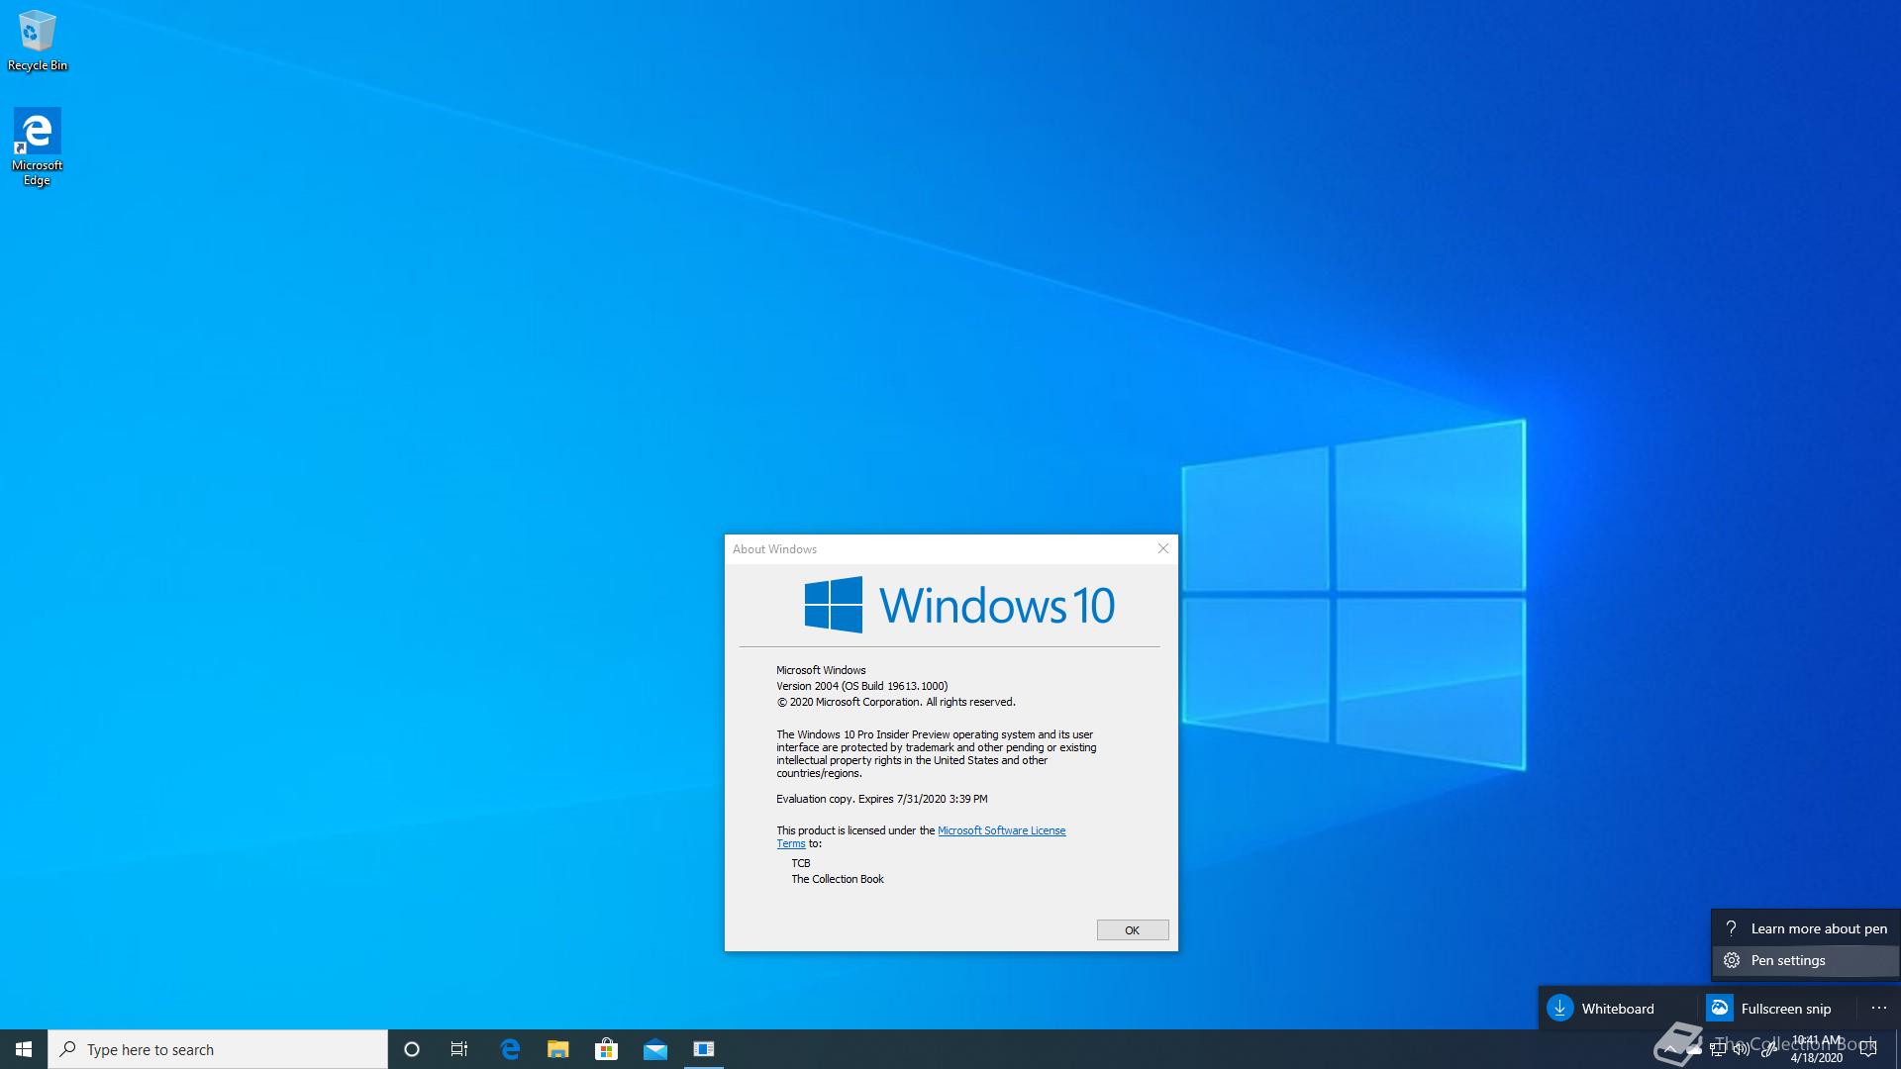This screenshot has height=1069, width=1901.
Task: Click Version 2004 build text
Action: pos(861,686)
